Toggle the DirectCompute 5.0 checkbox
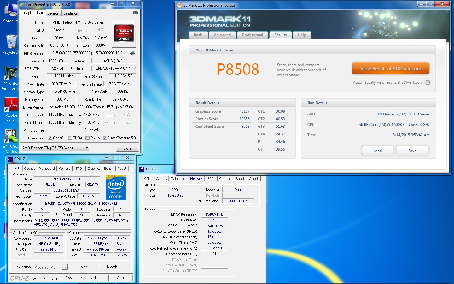Image resolution: width=454 pixels, height=284 pixels. pyautogui.click(x=105, y=138)
